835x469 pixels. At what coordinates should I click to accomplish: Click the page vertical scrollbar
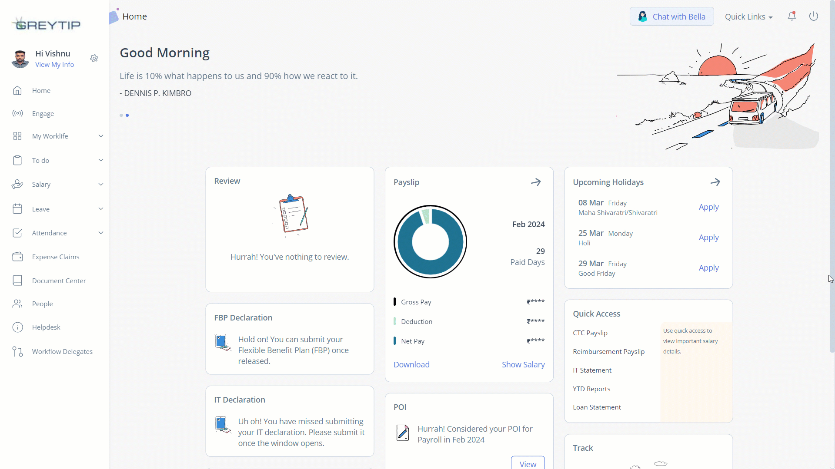[832, 176]
